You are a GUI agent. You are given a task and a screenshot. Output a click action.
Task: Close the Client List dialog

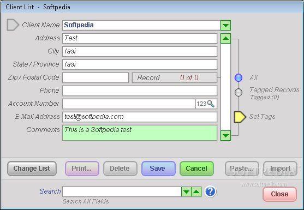coord(279,194)
